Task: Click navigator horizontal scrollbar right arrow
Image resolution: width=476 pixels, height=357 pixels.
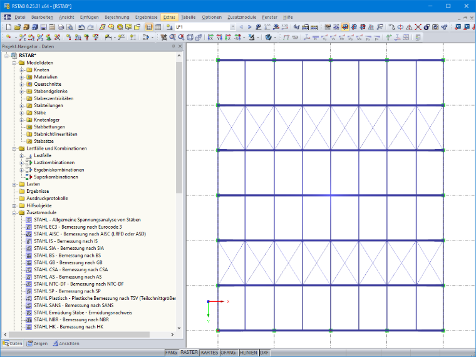Action: [x=172, y=334]
